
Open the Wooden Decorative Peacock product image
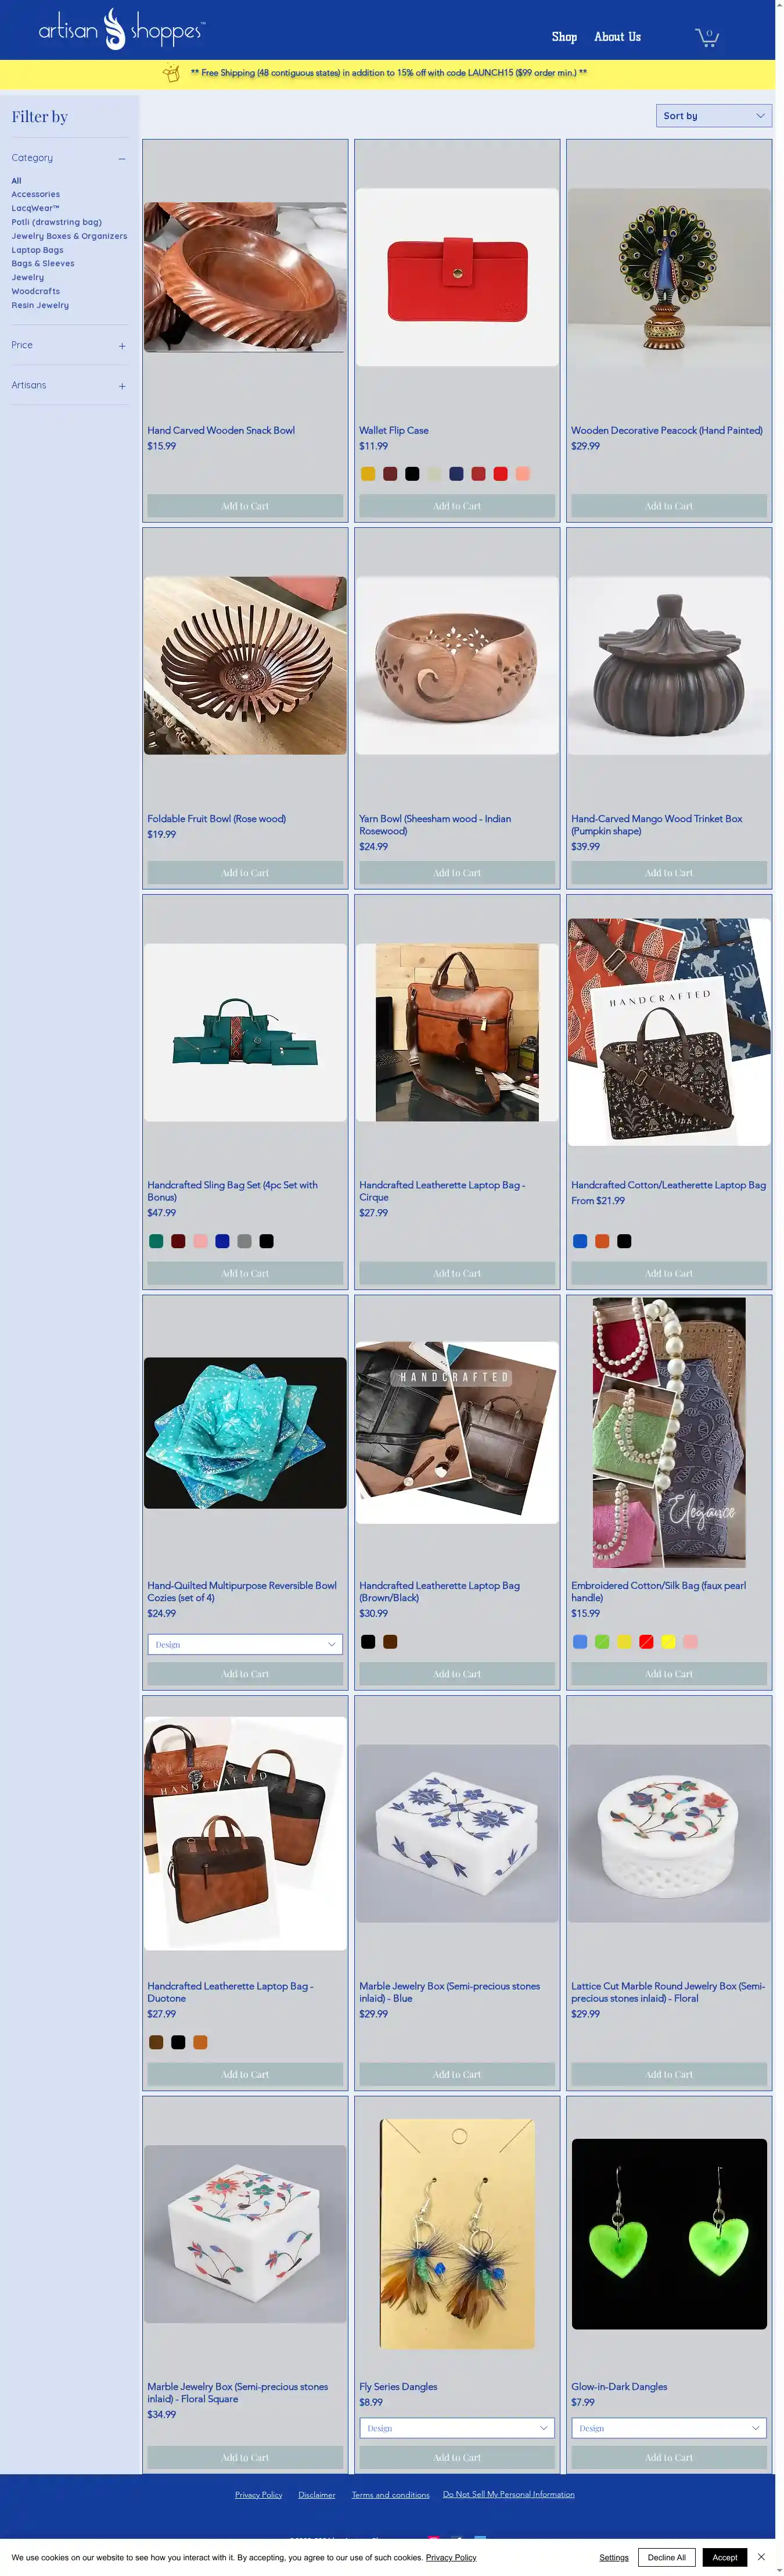[x=669, y=277]
